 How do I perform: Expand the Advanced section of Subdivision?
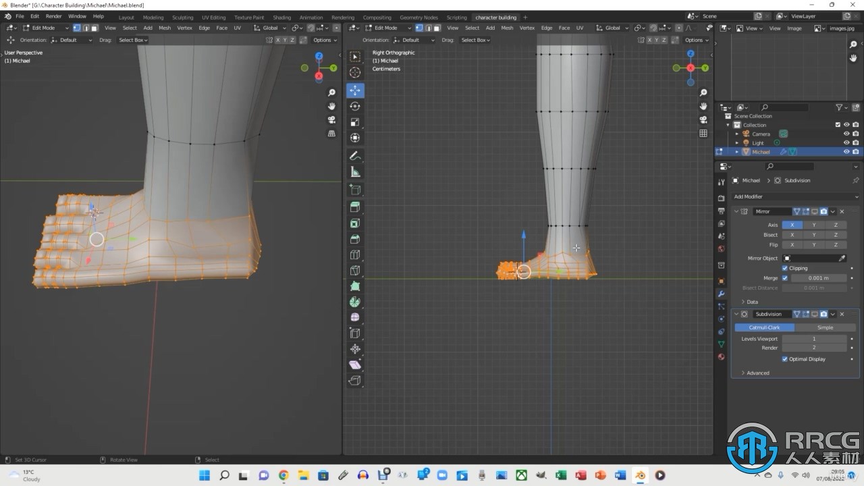(755, 373)
